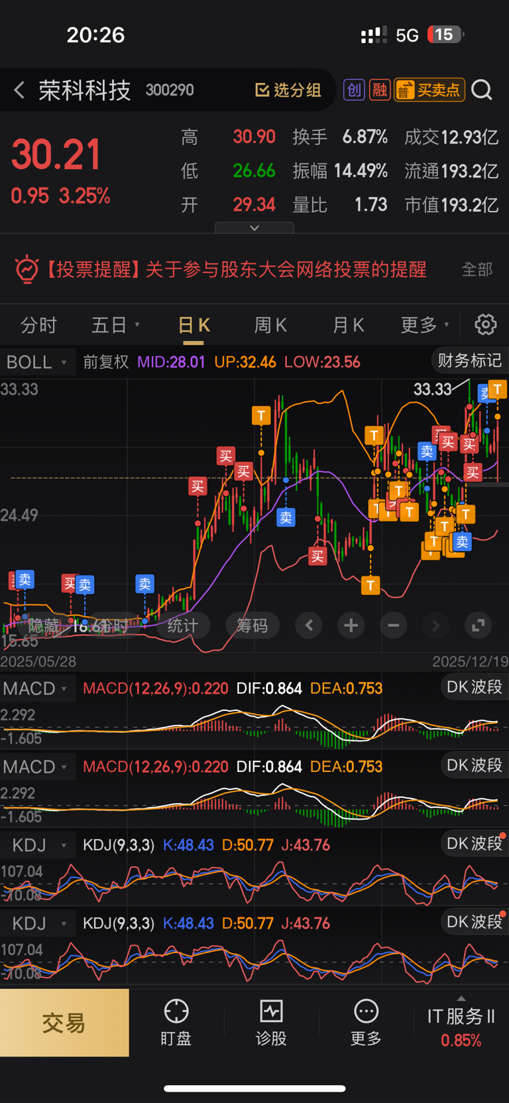
Task: Tap the T marker at the chart low point
Action: (x=370, y=585)
